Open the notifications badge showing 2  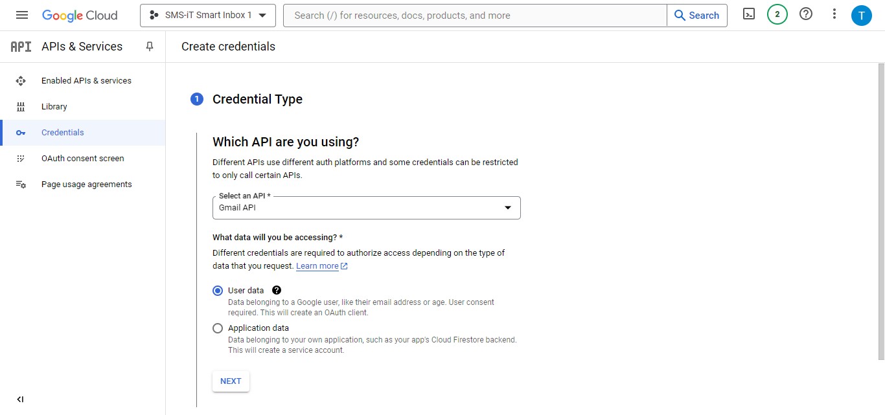[777, 14]
